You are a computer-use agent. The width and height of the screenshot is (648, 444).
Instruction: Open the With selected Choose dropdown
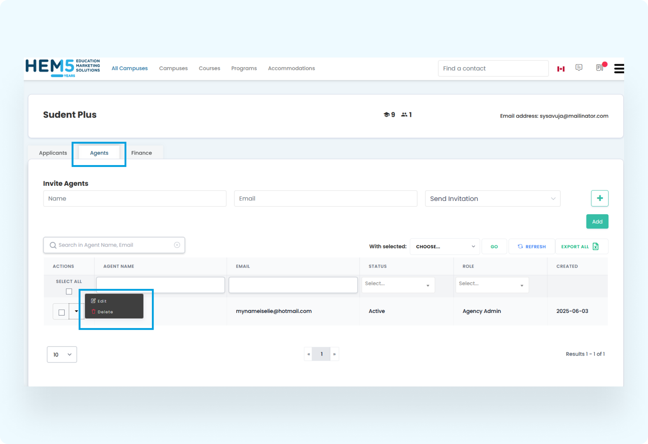[445, 246]
